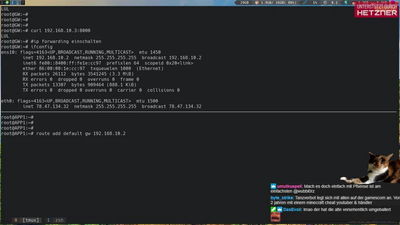The height and width of the screenshot is (225, 400).
Task: Click the 29GB disk usage indicator
Action: click(244, 3)
